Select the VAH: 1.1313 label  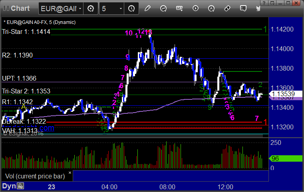click(x=20, y=131)
